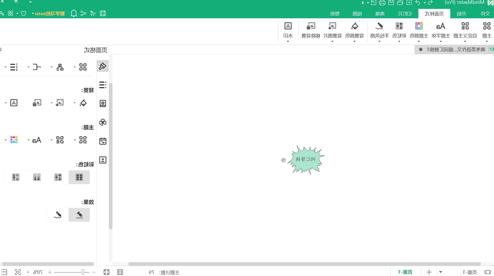The width and height of the screenshot is (494, 276).
Task: Expand Aa font dropdown arrow under 主题 section
Action: point(29,140)
